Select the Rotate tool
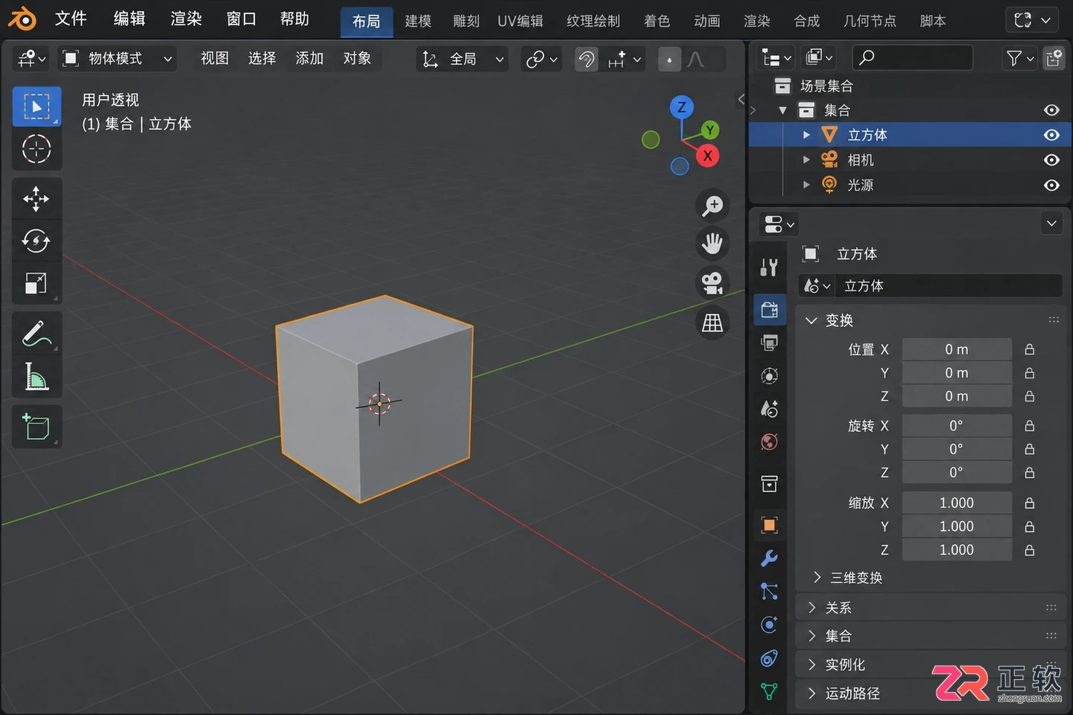Screen dimensions: 1073x715 tap(36, 241)
